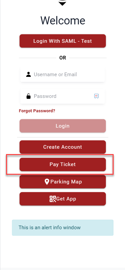This screenshot has height=270, width=125.
Task: Click the map pin icon on Parking Map
Action: (47, 182)
